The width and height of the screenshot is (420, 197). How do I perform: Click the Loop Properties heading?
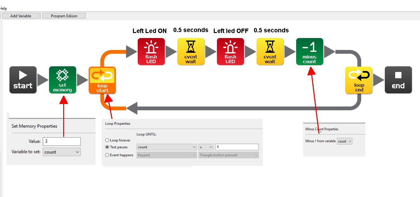tap(118, 124)
